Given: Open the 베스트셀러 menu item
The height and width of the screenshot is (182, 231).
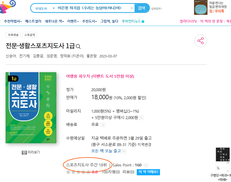Looking at the screenshot, I should [33, 21].
